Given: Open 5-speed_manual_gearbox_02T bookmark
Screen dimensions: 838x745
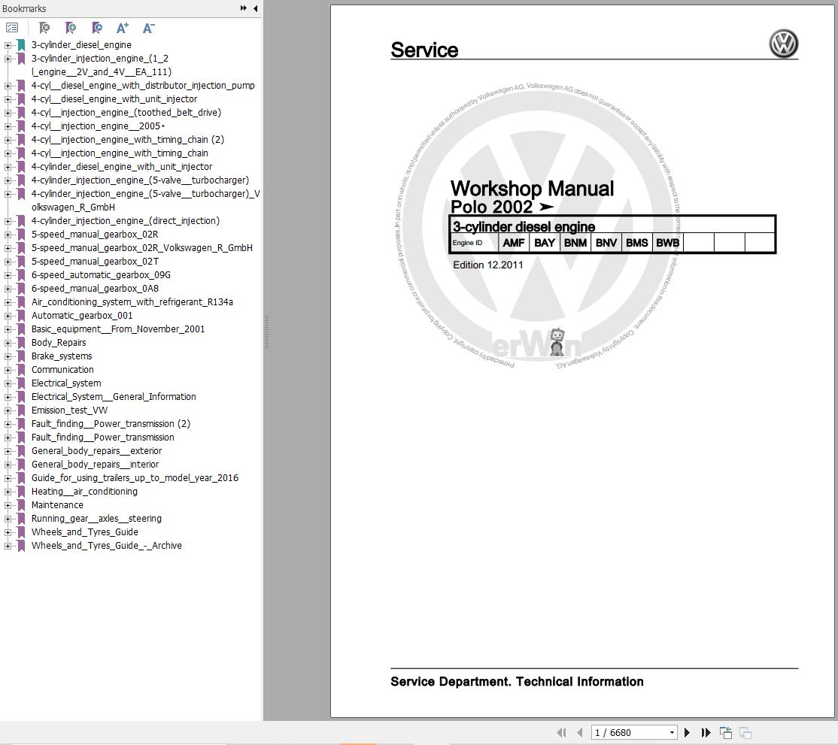Looking at the screenshot, I should pyautogui.click(x=95, y=261).
